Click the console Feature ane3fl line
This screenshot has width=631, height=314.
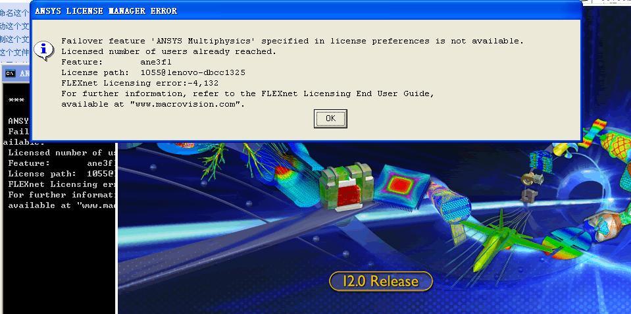point(62,163)
